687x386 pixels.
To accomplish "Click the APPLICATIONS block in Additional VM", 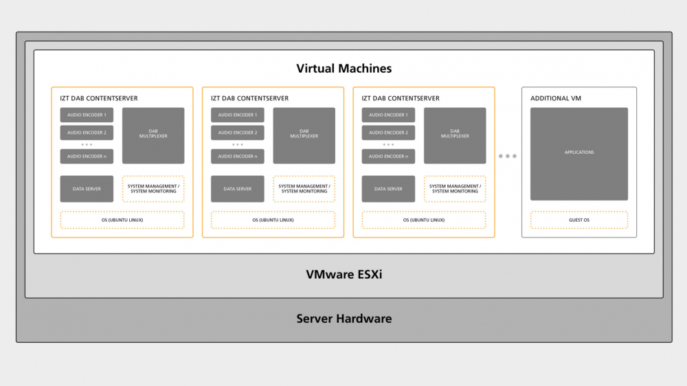I will (x=578, y=154).
